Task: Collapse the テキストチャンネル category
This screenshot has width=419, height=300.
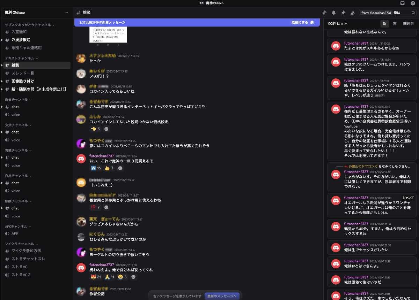Action: point(21,58)
